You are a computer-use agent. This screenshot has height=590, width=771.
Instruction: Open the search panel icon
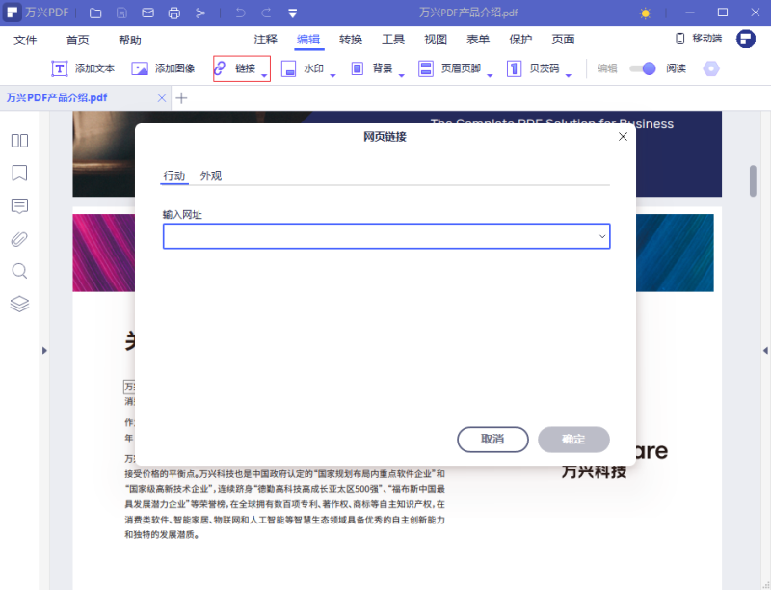click(19, 271)
